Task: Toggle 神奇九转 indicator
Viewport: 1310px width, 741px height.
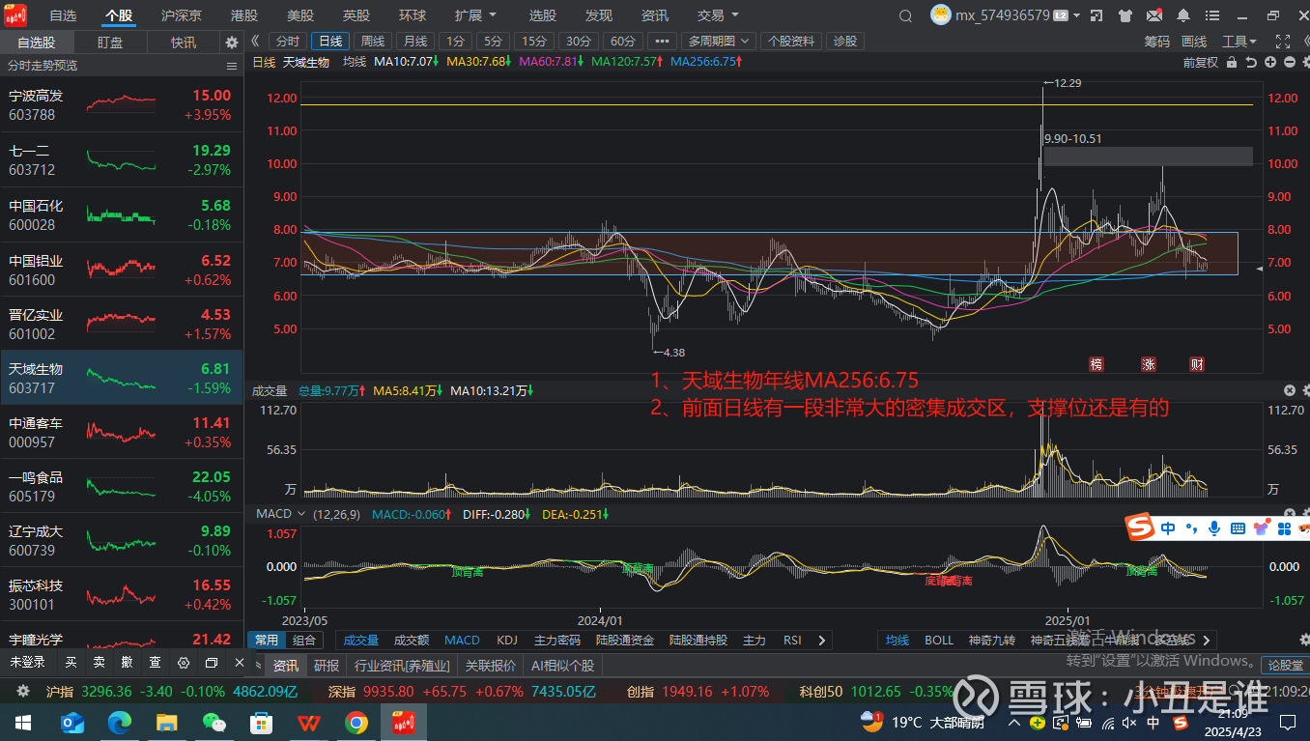Action: pyautogui.click(x=992, y=640)
